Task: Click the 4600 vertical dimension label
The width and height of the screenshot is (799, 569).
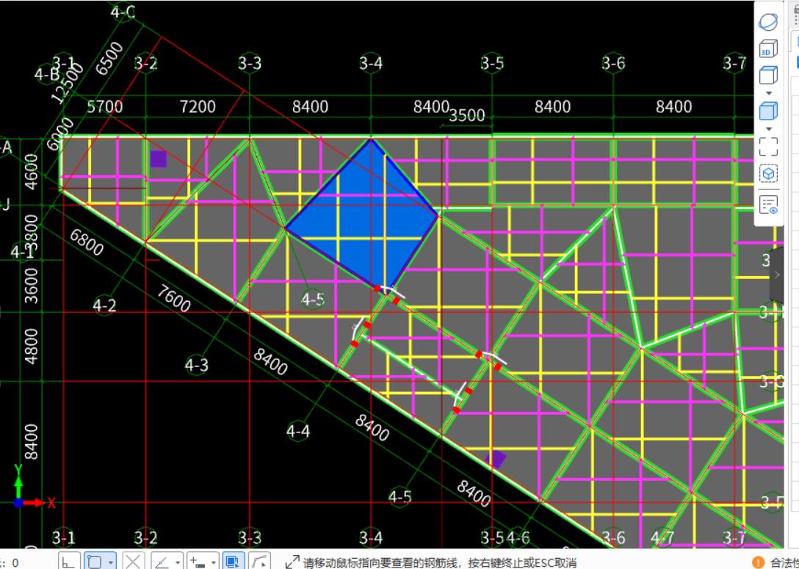Action: point(31,172)
